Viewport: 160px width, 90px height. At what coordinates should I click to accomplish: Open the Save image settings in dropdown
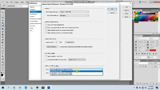(74, 12)
